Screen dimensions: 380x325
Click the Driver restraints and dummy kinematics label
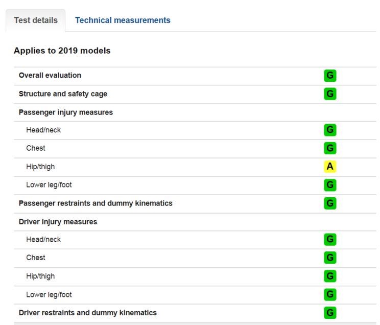87,313
